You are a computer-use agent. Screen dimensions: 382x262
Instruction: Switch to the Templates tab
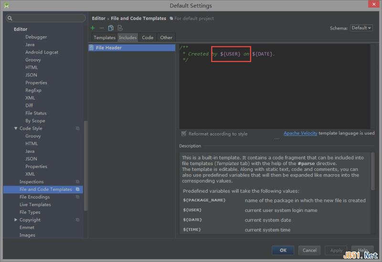click(105, 38)
